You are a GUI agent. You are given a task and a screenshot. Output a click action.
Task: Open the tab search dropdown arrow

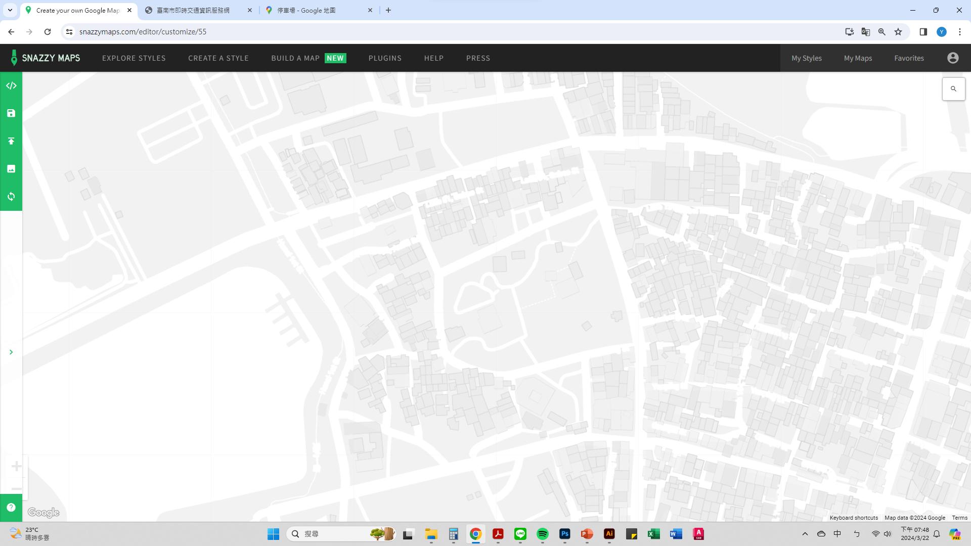pyautogui.click(x=10, y=10)
